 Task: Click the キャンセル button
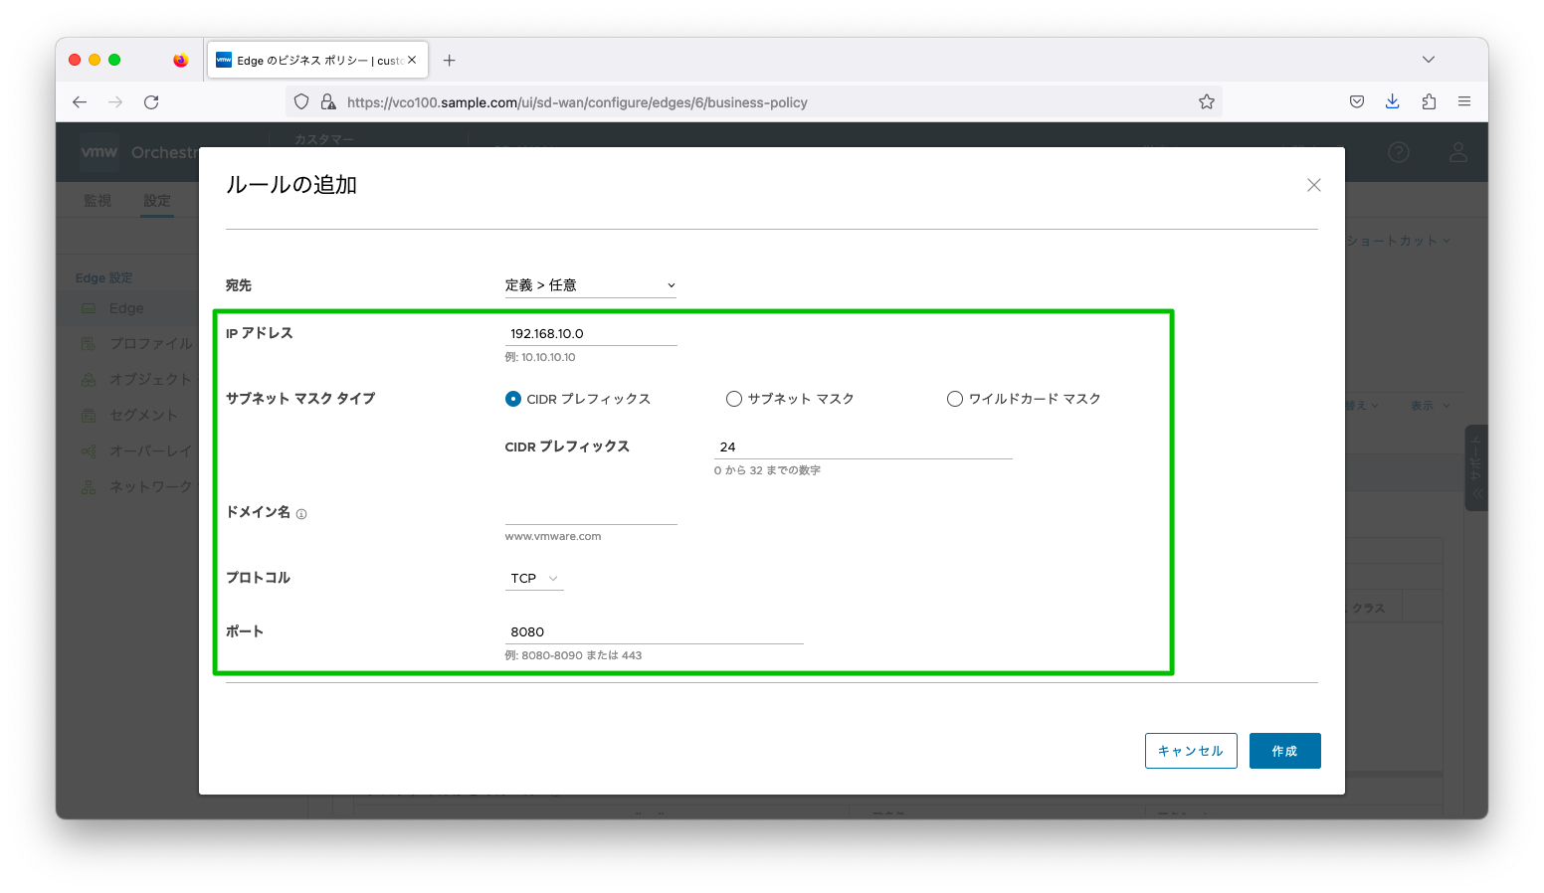click(1190, 751)
